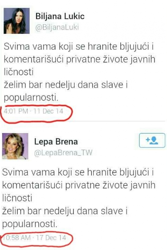167x250 pixels.
Task: Click the Biljana Lukic display name
Action: (x=60, y=17)
